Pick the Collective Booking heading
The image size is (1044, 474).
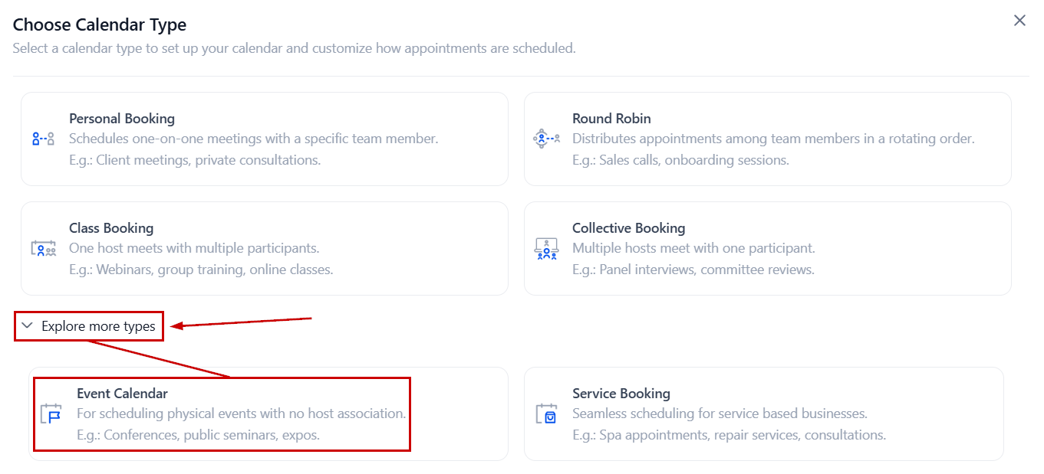pyautogui.click(x=628, y=228)
